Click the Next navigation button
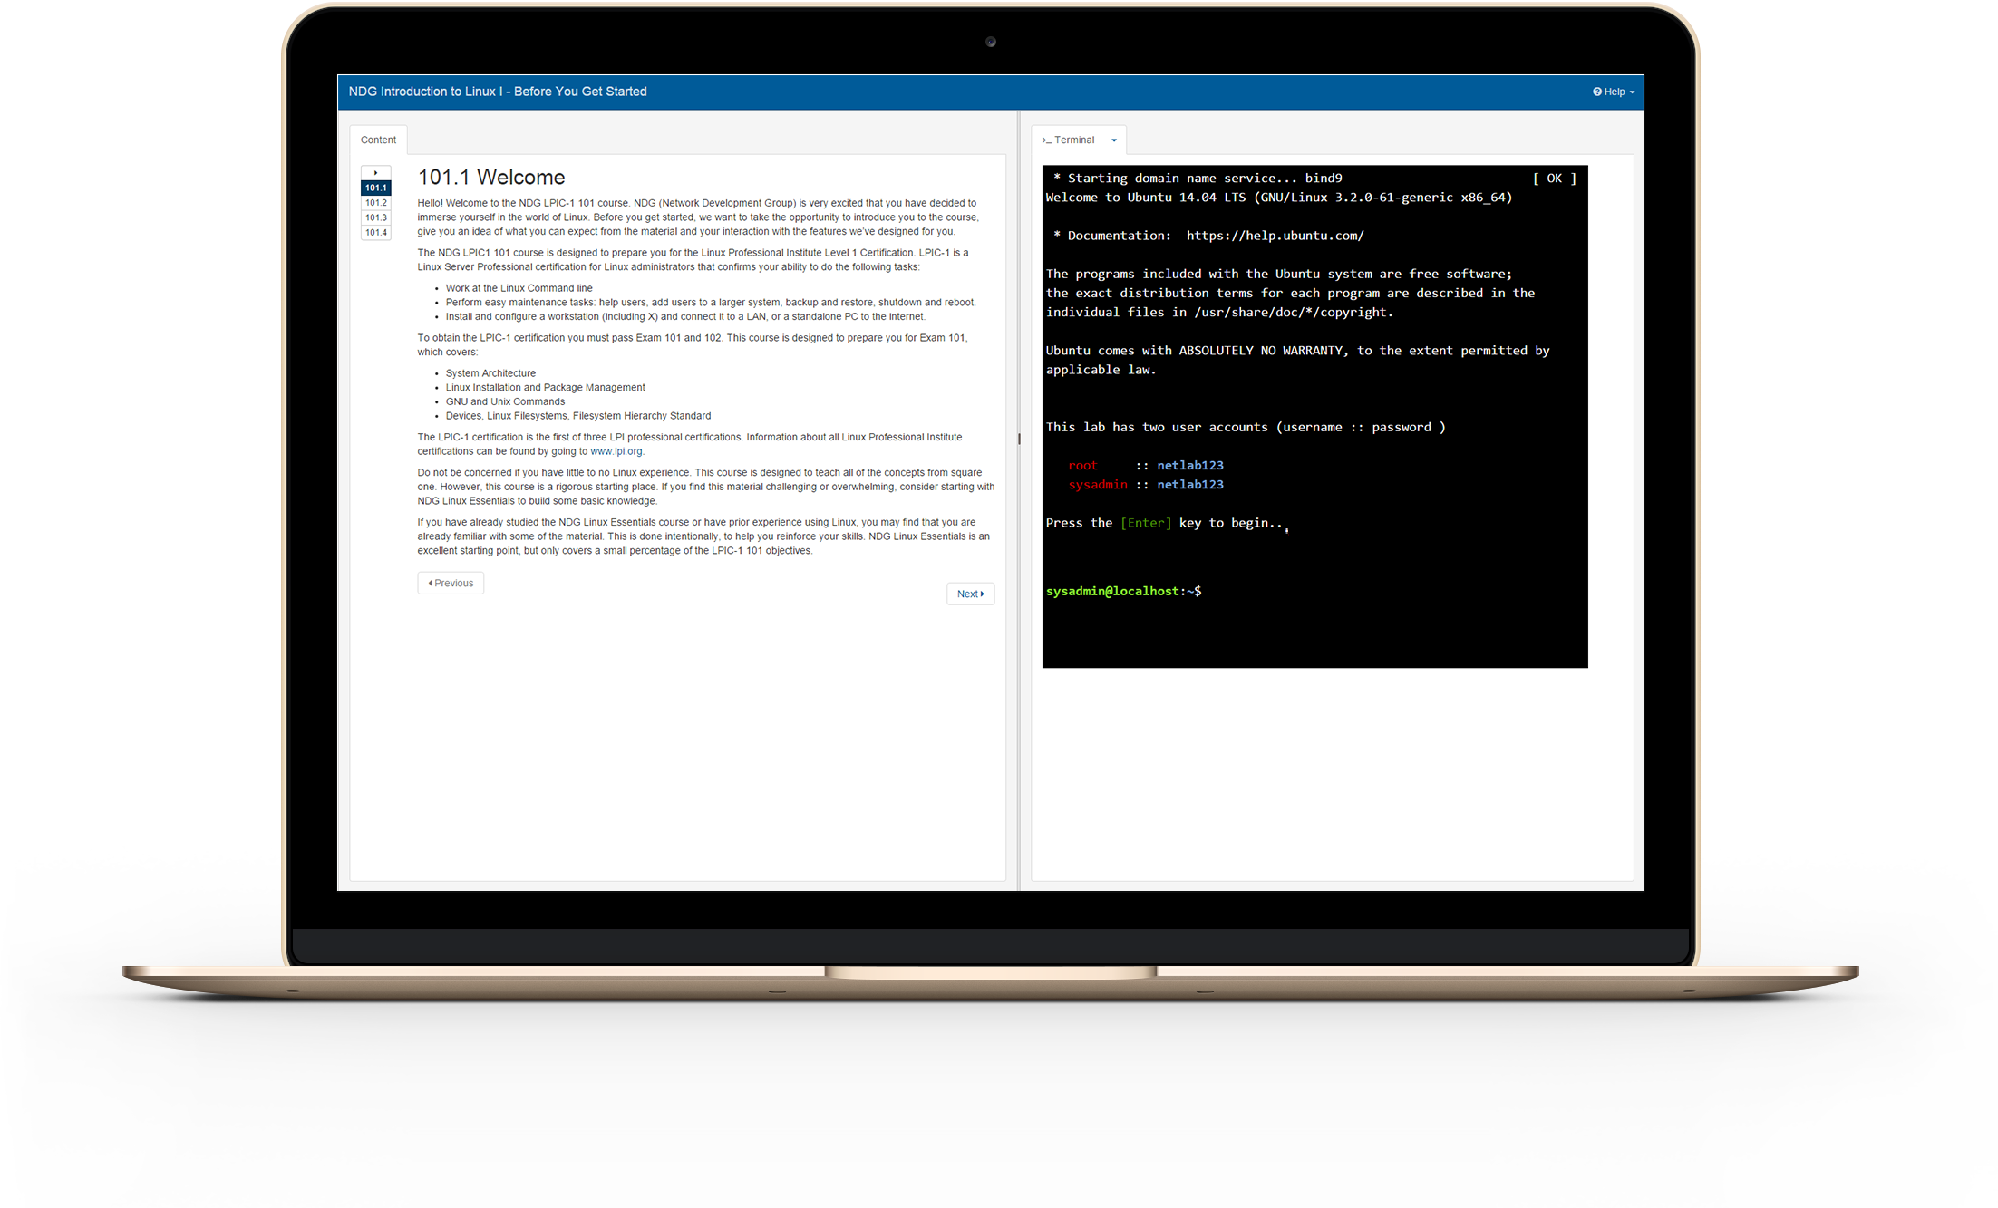The width and height of the screenshot is (1998, 1208). click(x=971, y=582)
